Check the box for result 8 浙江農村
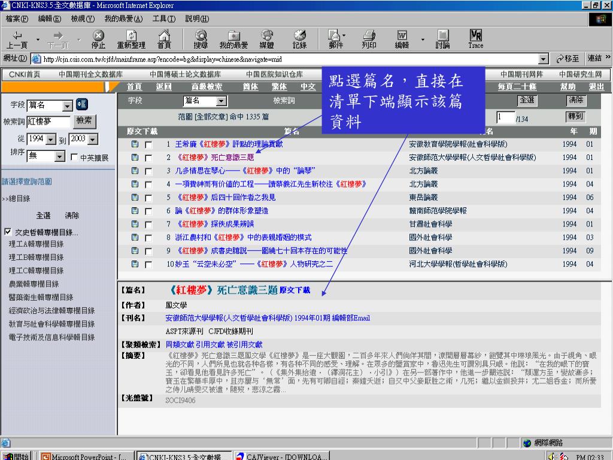Viewport: 613px width, 460px height. coord(148,238)
